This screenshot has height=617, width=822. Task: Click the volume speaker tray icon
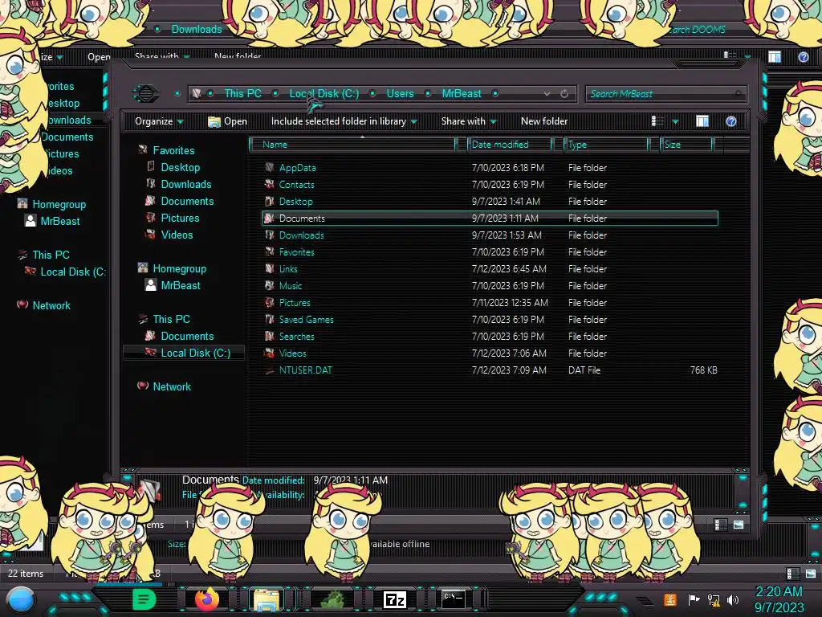(733, 599)
